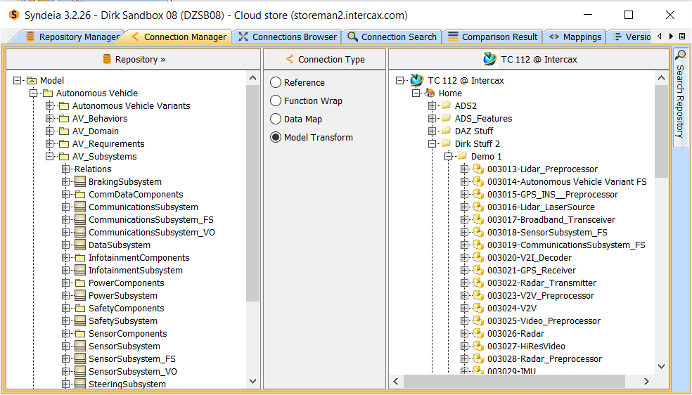Screen dimensions: 692x395
Task: Click the Repository » header button
Action: [x=134, y=59]
